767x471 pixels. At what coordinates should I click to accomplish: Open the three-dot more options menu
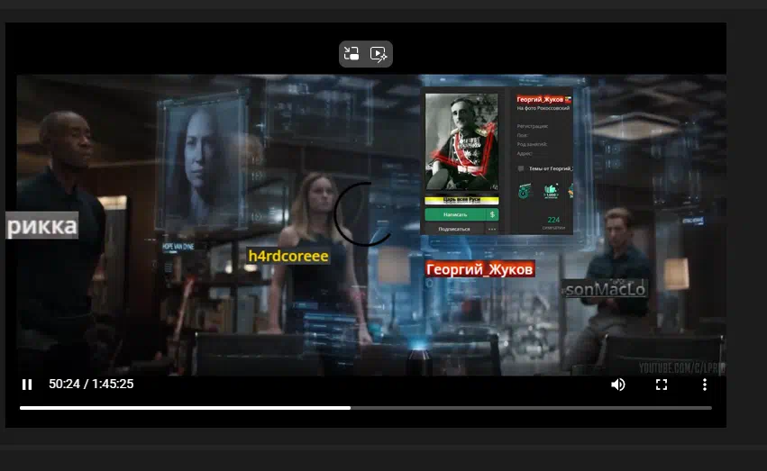pyautogui.click(x=705, y=385)
